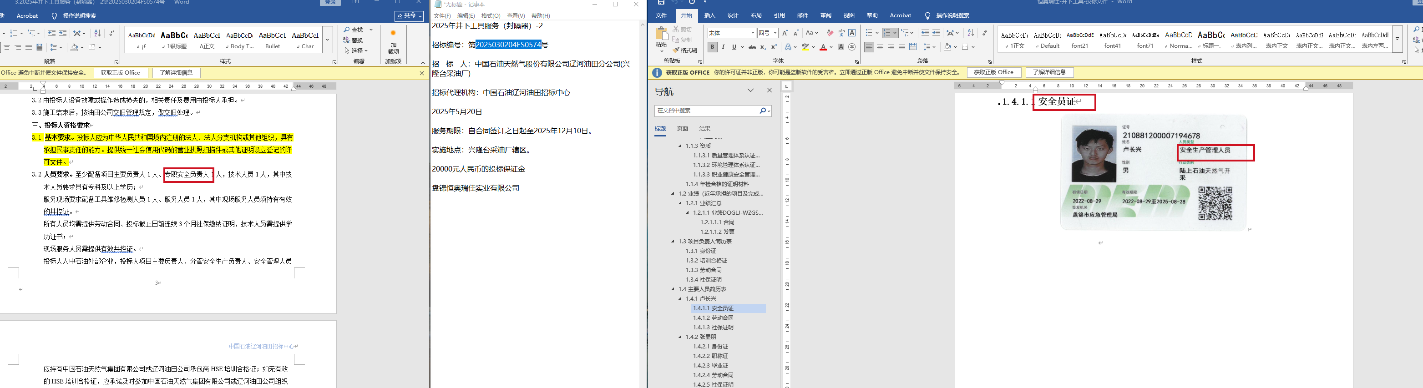Screen dimensions: 1423x388
Task: Click 获取正版 Office button in left Word
Action: click(x=121, y=73)
